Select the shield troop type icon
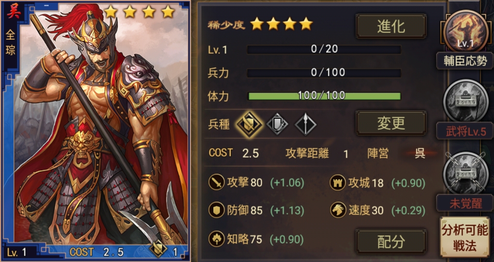Screen dimensions: 494x262 [277, 124]
